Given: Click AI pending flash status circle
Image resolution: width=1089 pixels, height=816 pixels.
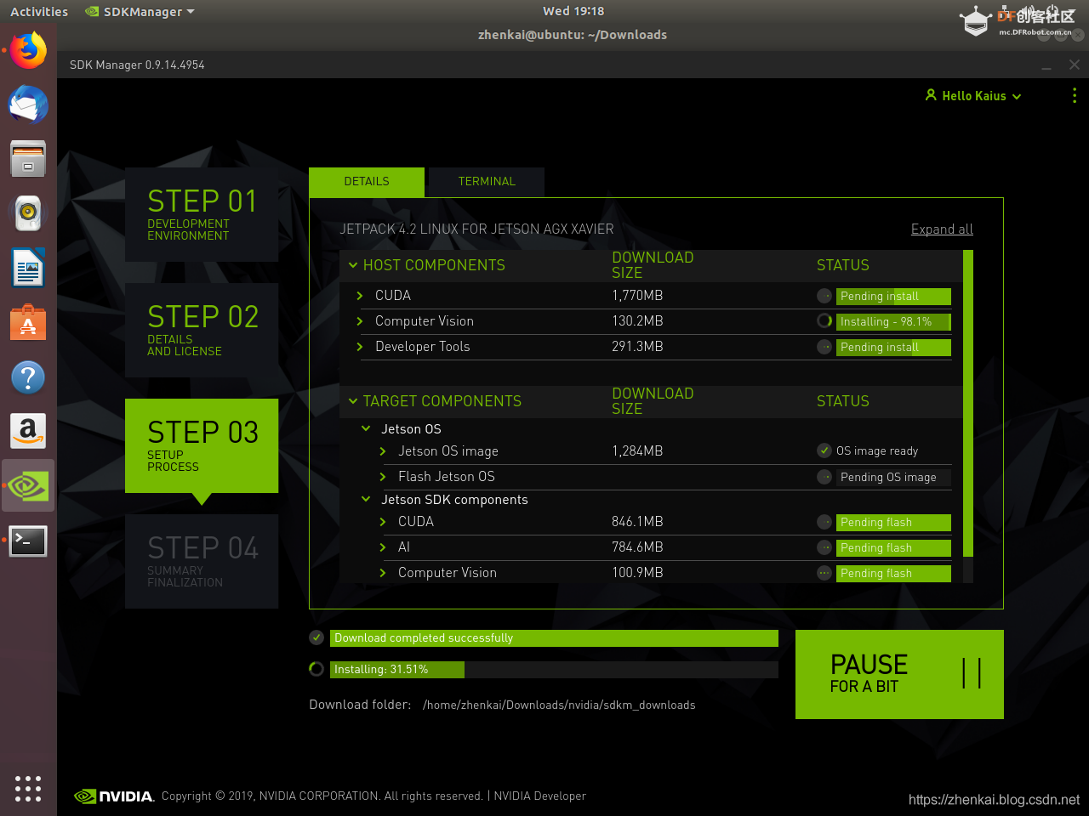Looking at the screenshot, I should 824,547.
